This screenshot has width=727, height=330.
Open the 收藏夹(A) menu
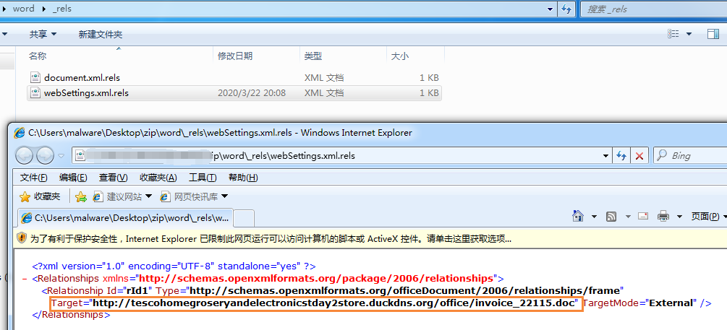[158, 178]
